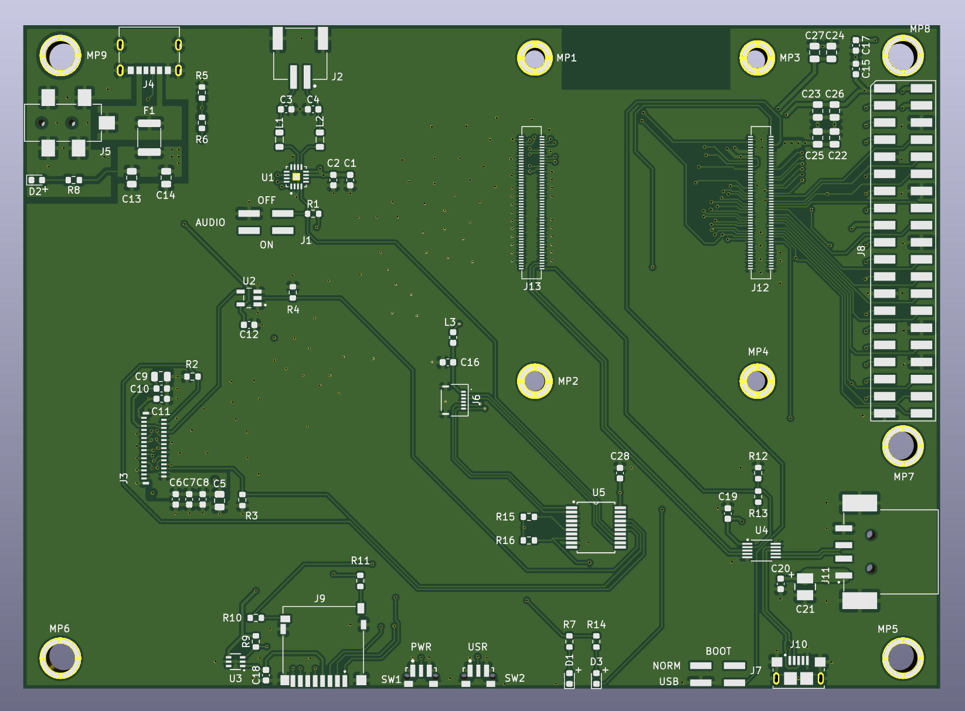Click mounting hole MP2 at board center
Screen dimensions: 965x711
(x=534, y=381)
